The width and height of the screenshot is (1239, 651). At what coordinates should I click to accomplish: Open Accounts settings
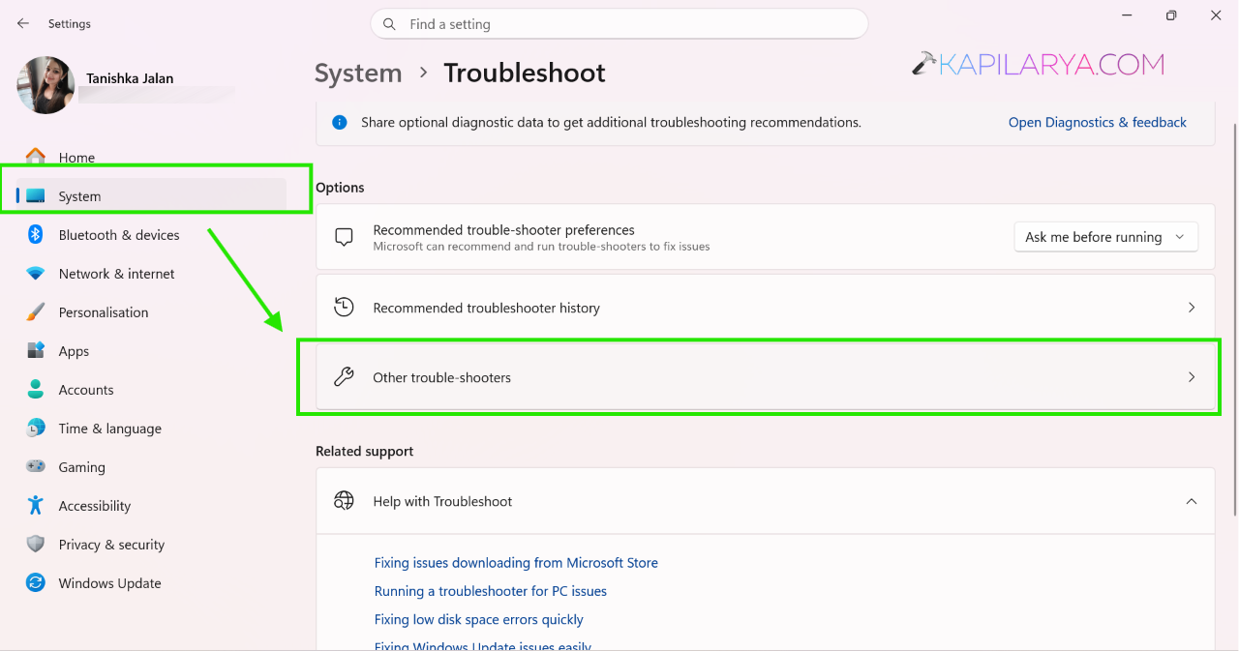[86, 390]
